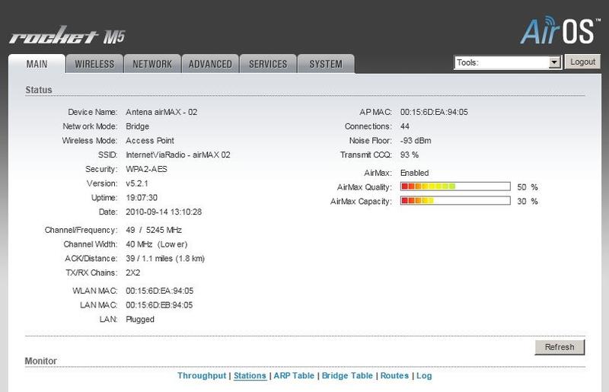Click the Transmit CCQ value '93 %'
This screenshot has width=609, height=392.
410,155
